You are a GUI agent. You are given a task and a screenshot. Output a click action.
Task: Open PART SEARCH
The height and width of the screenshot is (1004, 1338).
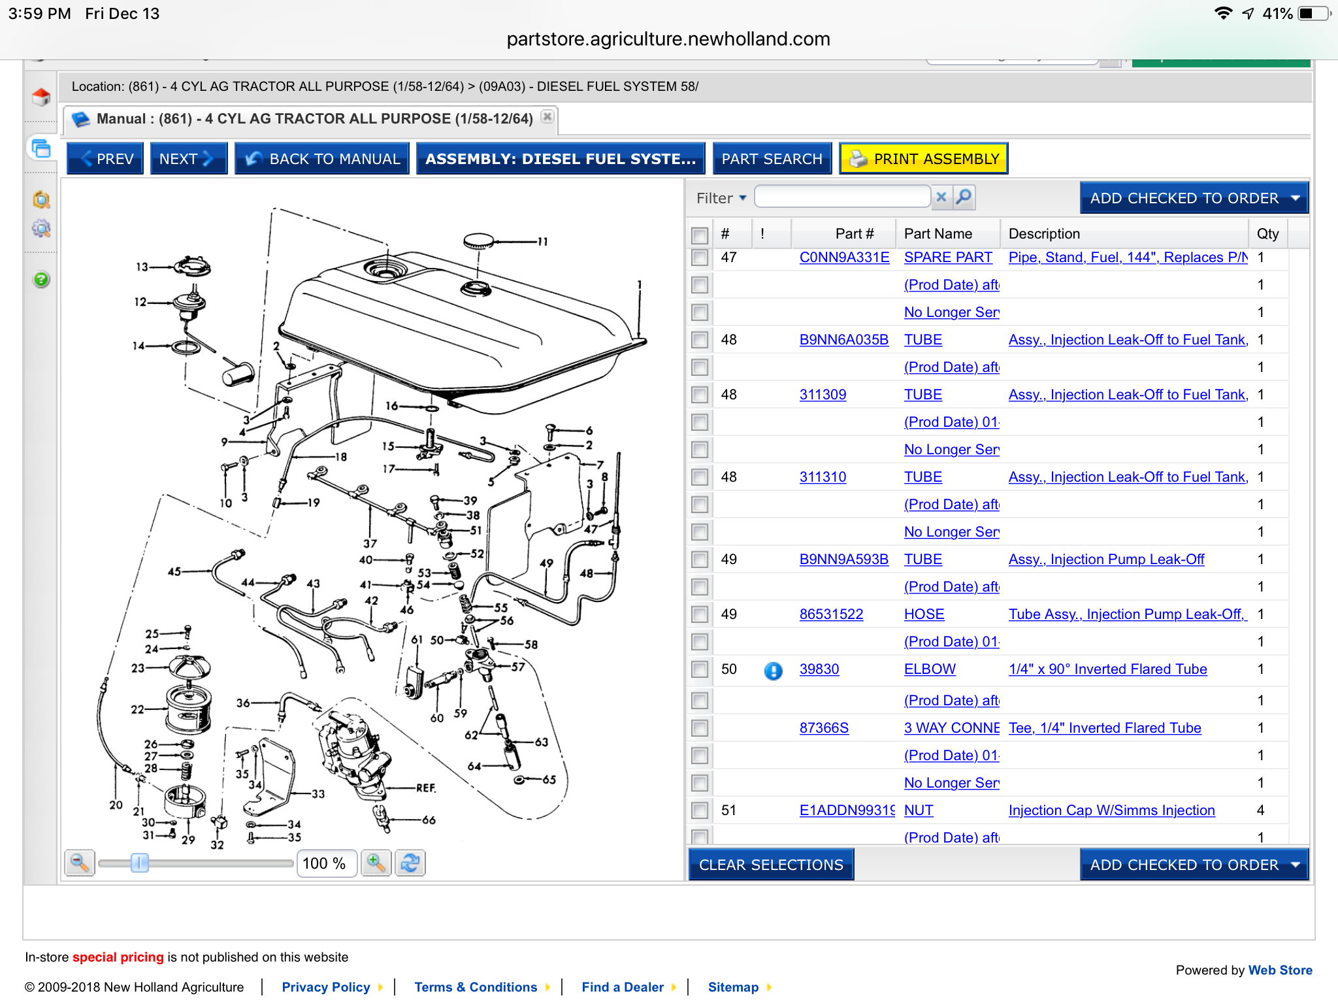pyautogui.click(x=772, y=159)
